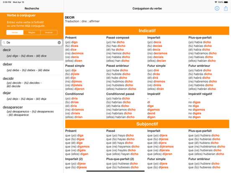Click the Indicatif section header
The width and height of the screenshot is (231, 173).
[x=147, y=31]
